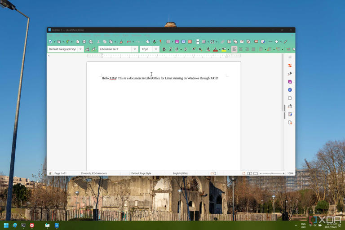
Task: Click the 100% zoom level
Action: pyautogui.click(x=290, y=173)
